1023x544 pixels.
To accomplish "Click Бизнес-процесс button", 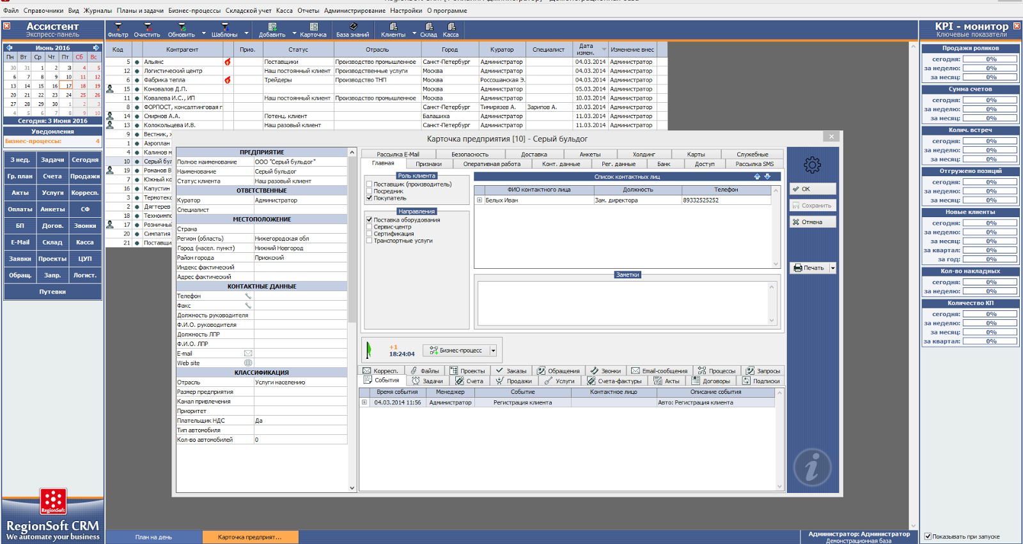I will tap(455, 351).
